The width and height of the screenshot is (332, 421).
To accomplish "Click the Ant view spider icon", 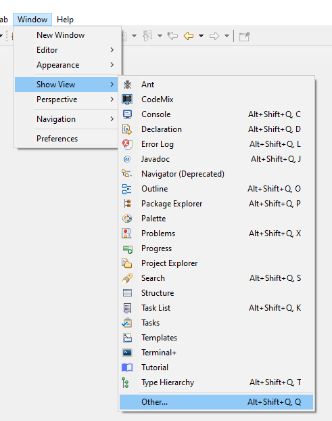I will click(127, 85).
